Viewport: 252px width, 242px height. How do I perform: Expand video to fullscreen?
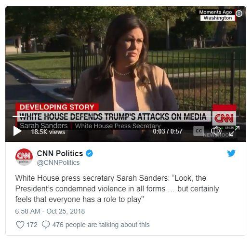coord(234,131)
